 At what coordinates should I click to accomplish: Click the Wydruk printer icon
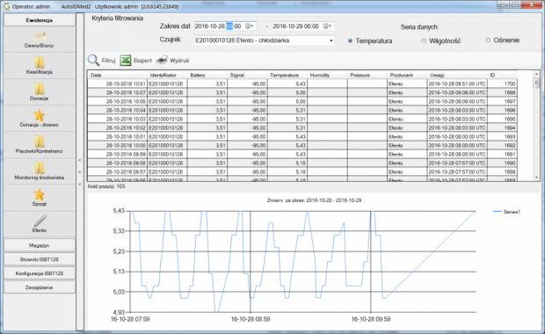(162, 60)
